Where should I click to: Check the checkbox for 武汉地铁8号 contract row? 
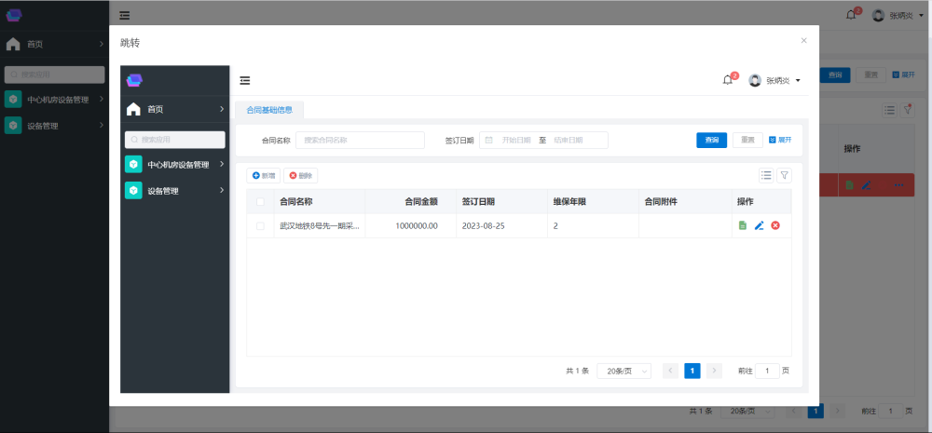pyautogui.click(x=260, y=225)
